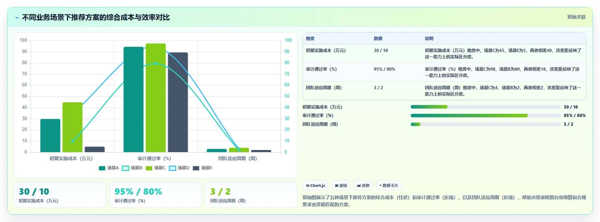Click 场景E dark bar in 初期实施成本 group
Image resolution: width=600 pixels, height=222 pixels.
pyautogui.click(x=95, y=149)
